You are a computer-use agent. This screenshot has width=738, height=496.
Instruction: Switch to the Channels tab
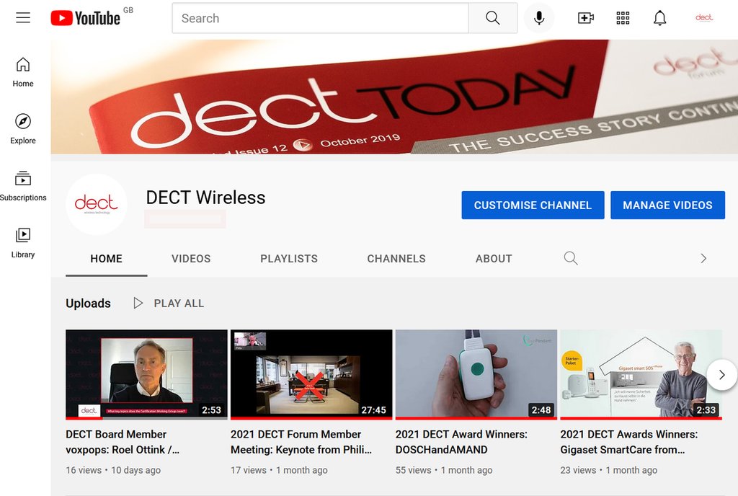point(396,258)
